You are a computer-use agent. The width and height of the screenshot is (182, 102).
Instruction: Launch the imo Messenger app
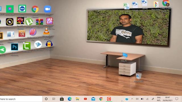[22, 8]
